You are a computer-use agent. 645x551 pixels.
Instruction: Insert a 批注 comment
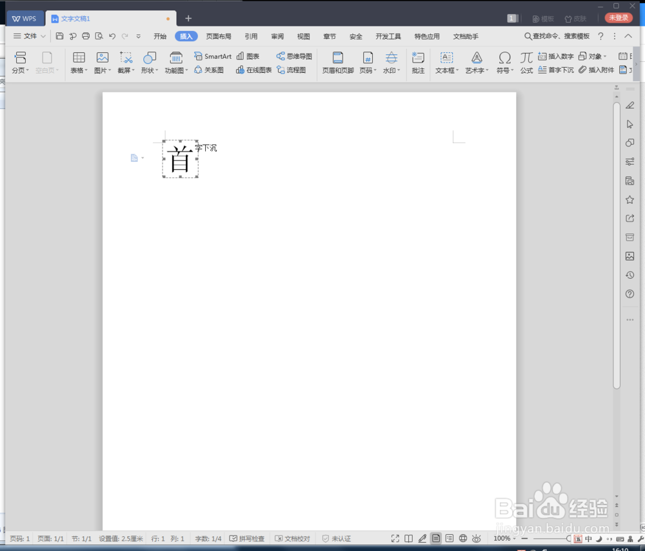click(x=418, y=63)
